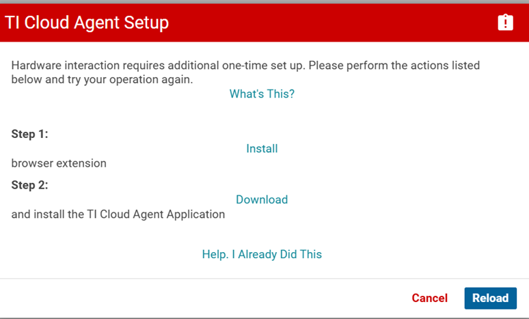Click Download TI Cloud Agent link
Screen dimensions: 529x319
click(x=262, y=199)
